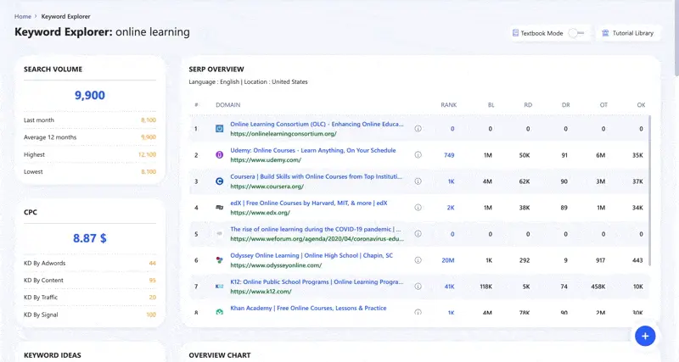The image size is (679, 362).
Task: Open Online Learning Consortium (OLC) title link
Action: point(317,124)
